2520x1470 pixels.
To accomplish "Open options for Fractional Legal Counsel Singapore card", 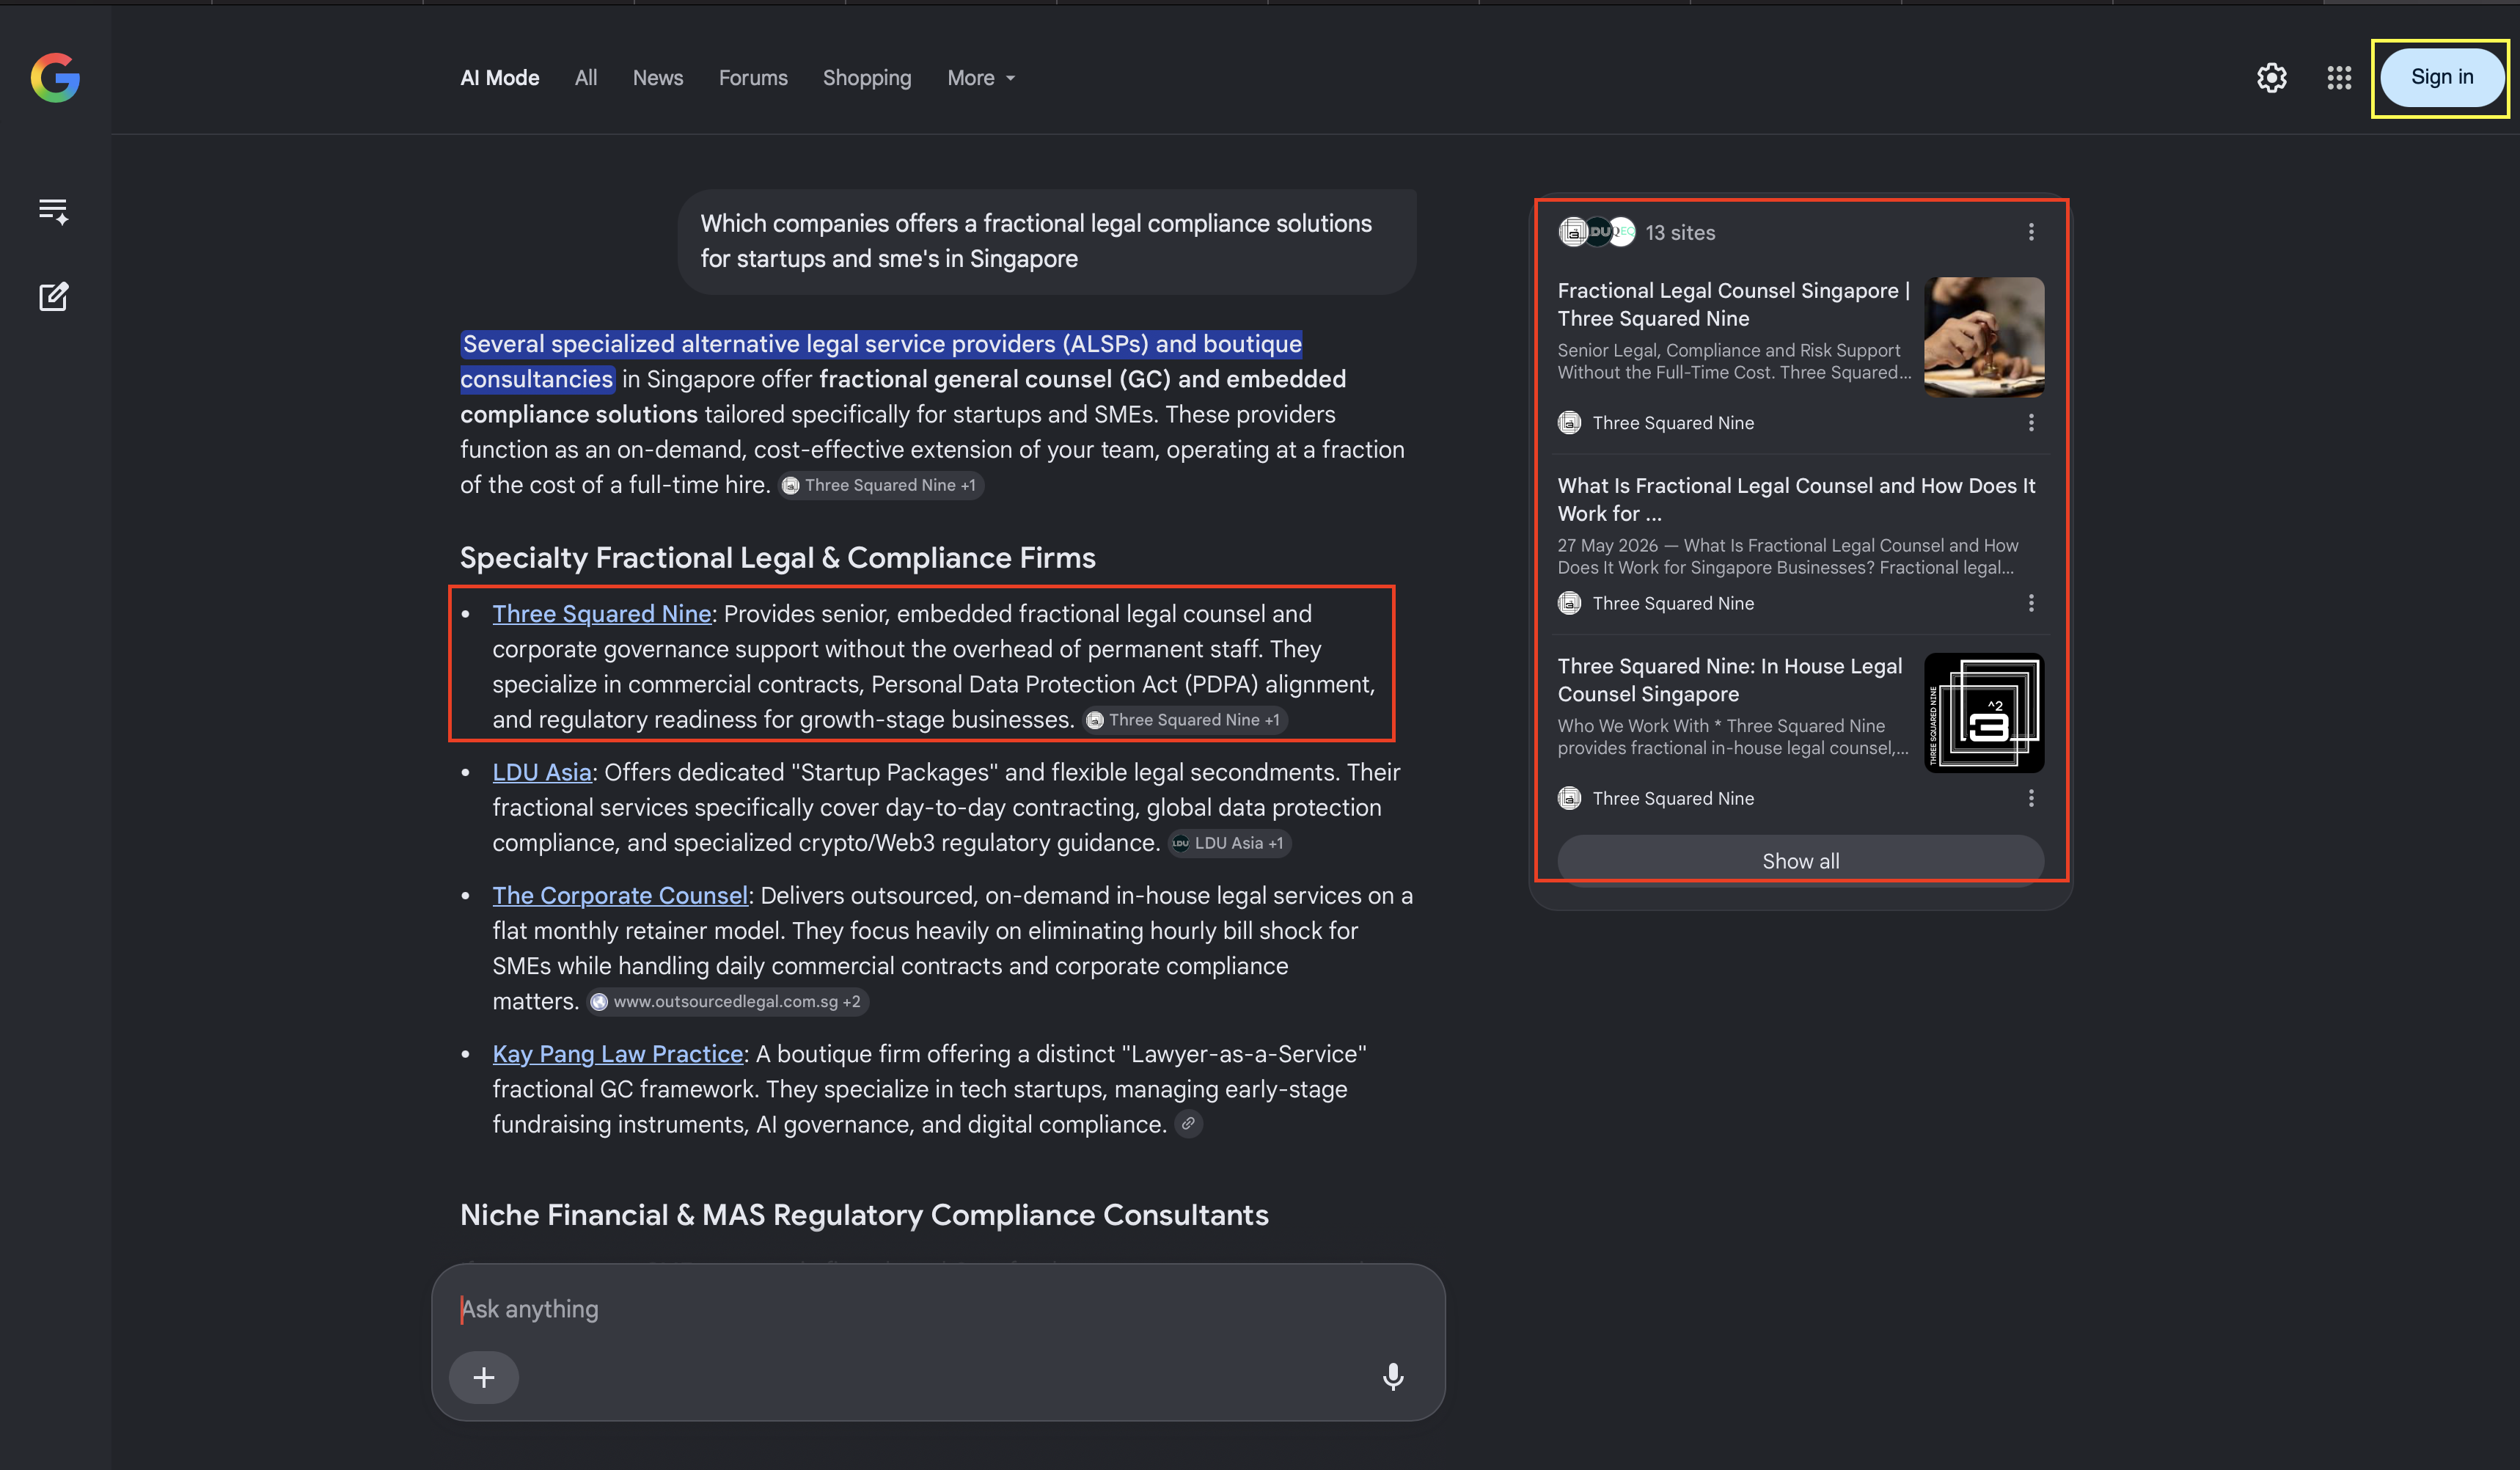I will pyautogui.click(x=2030, y=423).
